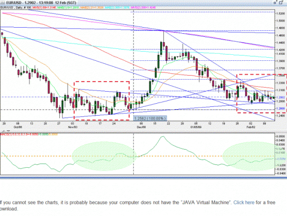Select the "EUR/USD , Daily, # 100" legend label
Screen dimensions: 287x216
click(x=16, y=7)
